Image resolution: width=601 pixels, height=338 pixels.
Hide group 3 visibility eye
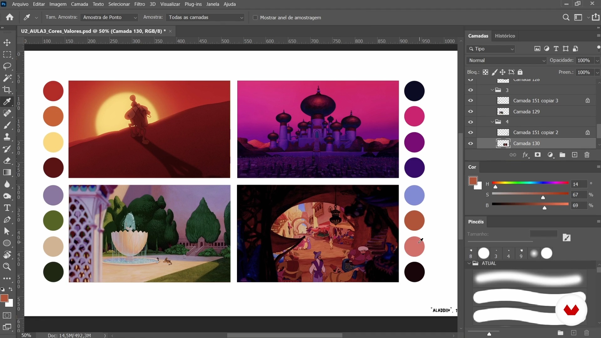tap(470, 90)
